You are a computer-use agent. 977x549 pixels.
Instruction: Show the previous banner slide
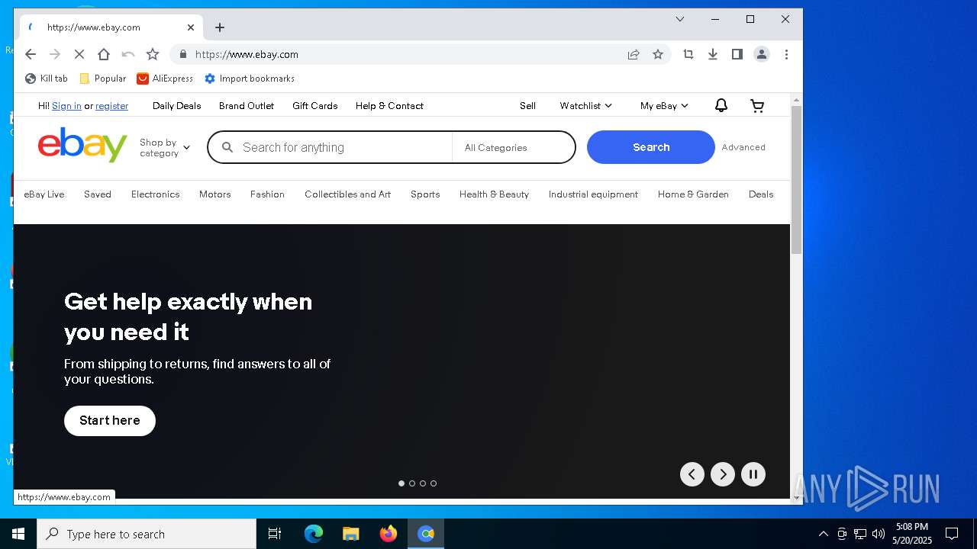tap(692, 474)
